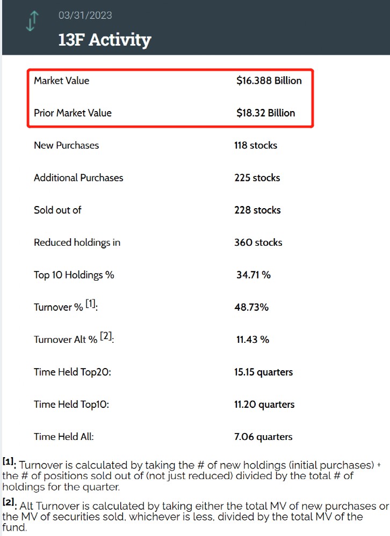Click the [2] superscript next to Turnover Alt %
This screenshot has width=390, height=536.
tap(106, 337)
